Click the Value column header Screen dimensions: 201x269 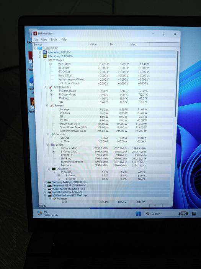tap(98, 44)
